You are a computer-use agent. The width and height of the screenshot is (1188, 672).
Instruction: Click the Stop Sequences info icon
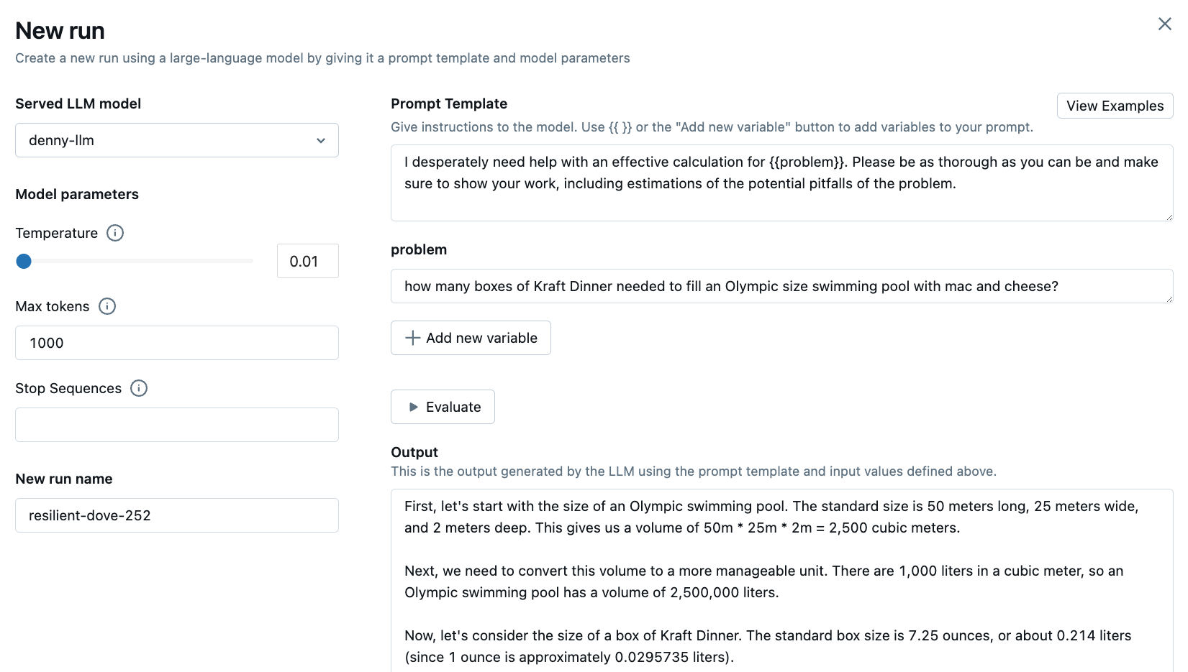139,388
